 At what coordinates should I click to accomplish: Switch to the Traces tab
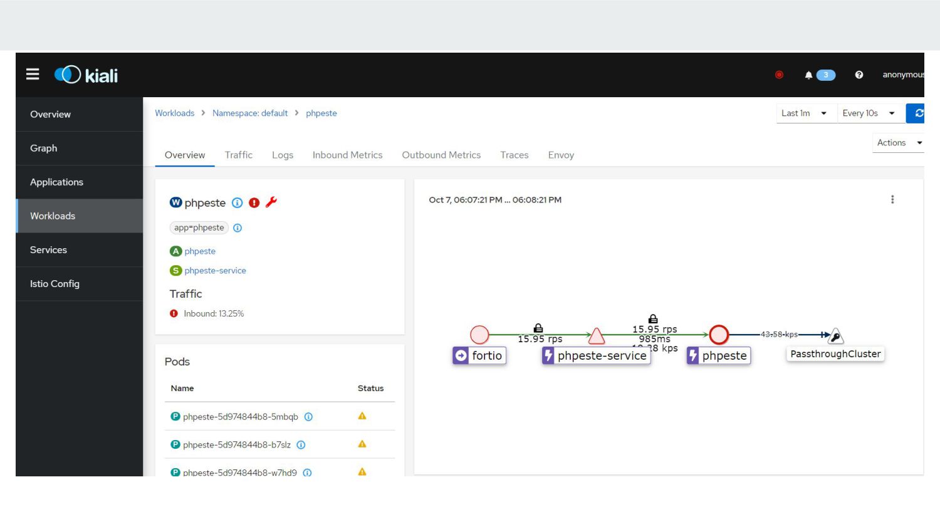point(514,155)
